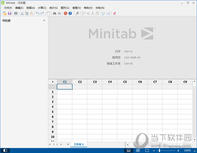Image resolution: width=197 pixels, height=153 pixels.
Task: Click the second toolbar icon after fx
Action: 88,13
